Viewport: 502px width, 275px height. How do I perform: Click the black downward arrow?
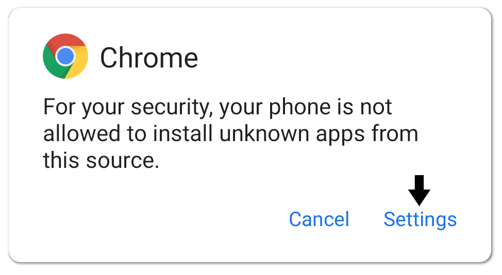419,191
